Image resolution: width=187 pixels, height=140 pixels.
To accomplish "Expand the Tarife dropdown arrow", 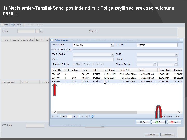I will [x=176, y=54].
